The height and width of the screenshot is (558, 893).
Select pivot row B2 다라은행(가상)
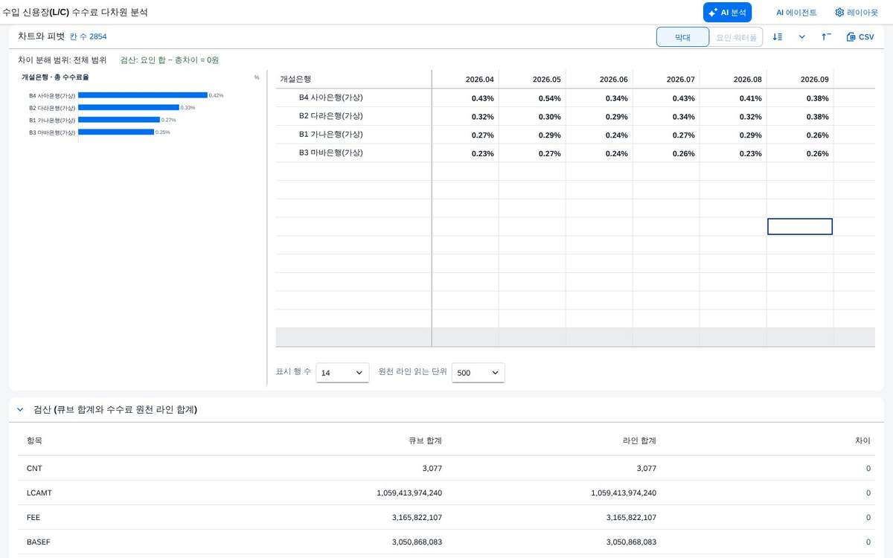pos(575,116)
